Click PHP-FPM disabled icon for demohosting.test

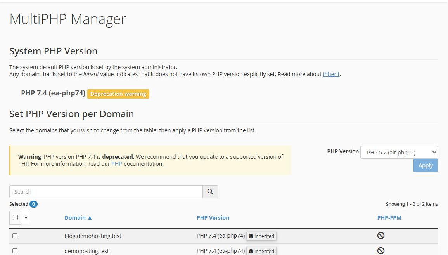(x=381, y=251)
